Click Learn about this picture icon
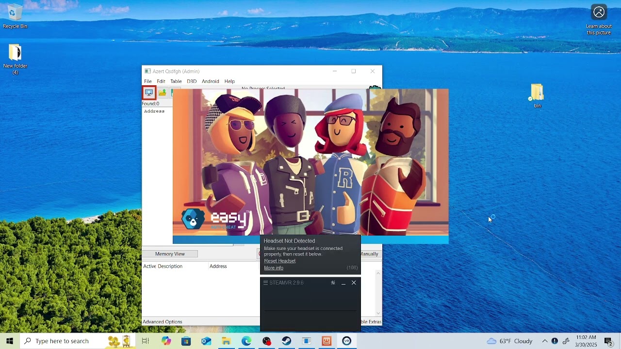The width and height of the screenshot is (621, 349). 599,20
